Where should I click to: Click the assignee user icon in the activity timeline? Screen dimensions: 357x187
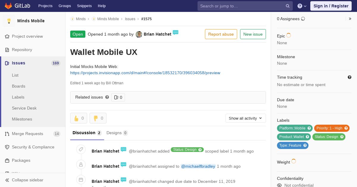click(81, 164)
